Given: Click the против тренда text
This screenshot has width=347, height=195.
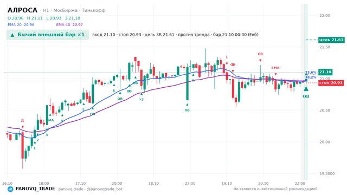Looking at the screenshot, I should coord(194,35).
